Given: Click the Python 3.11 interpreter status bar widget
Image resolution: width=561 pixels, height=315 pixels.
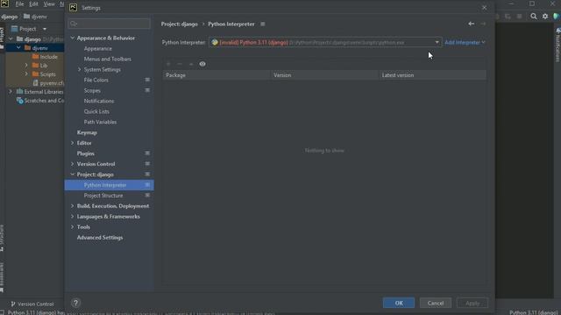Looking at the screenshot, I should (x=533, y=312).
